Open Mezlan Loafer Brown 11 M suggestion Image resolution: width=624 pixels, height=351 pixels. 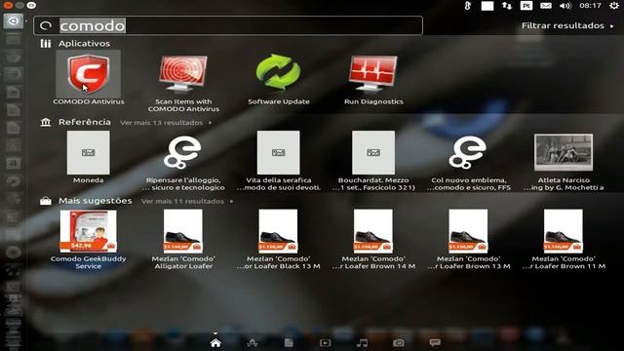point(564,240)
